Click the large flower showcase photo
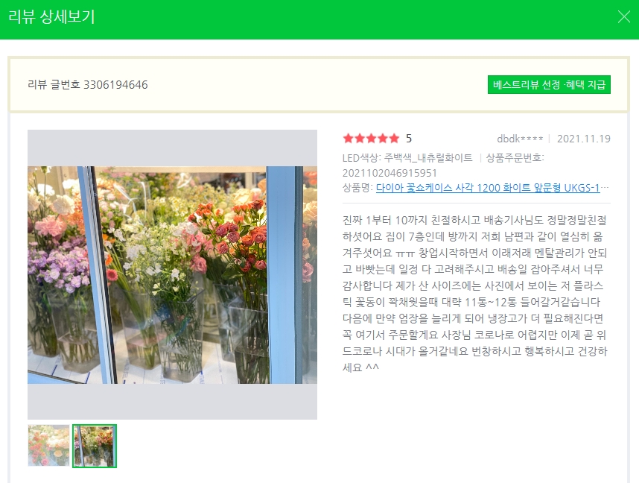639x483 pixels. [172, 274]
